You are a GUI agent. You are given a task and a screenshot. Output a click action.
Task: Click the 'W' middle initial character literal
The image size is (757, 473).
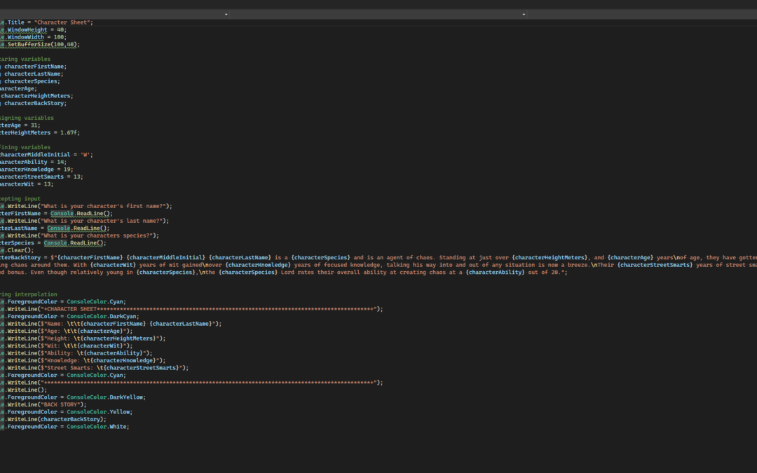[86, 154]
